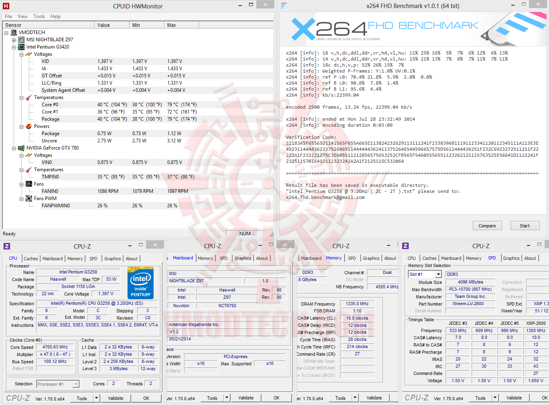Collapse the Fans group
Viewport: 549px width, 405px height.
pyautogui.click(x=22, y=184)
